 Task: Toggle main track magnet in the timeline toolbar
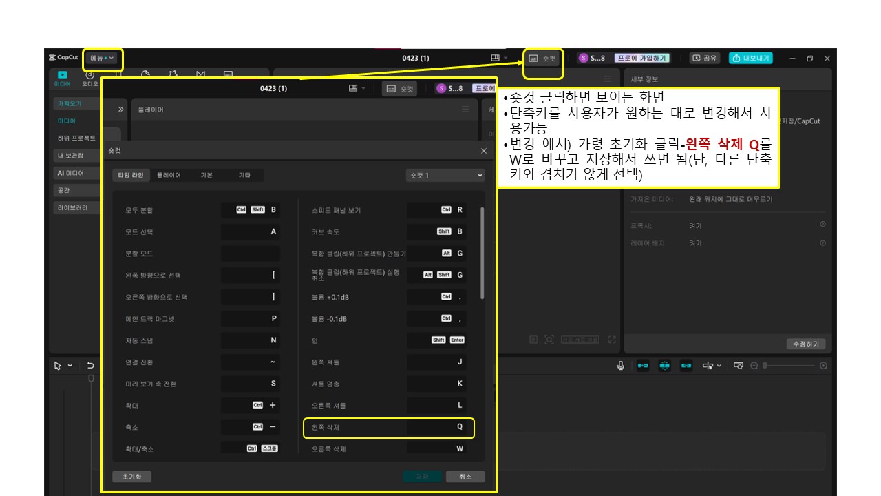click(643, 366)
